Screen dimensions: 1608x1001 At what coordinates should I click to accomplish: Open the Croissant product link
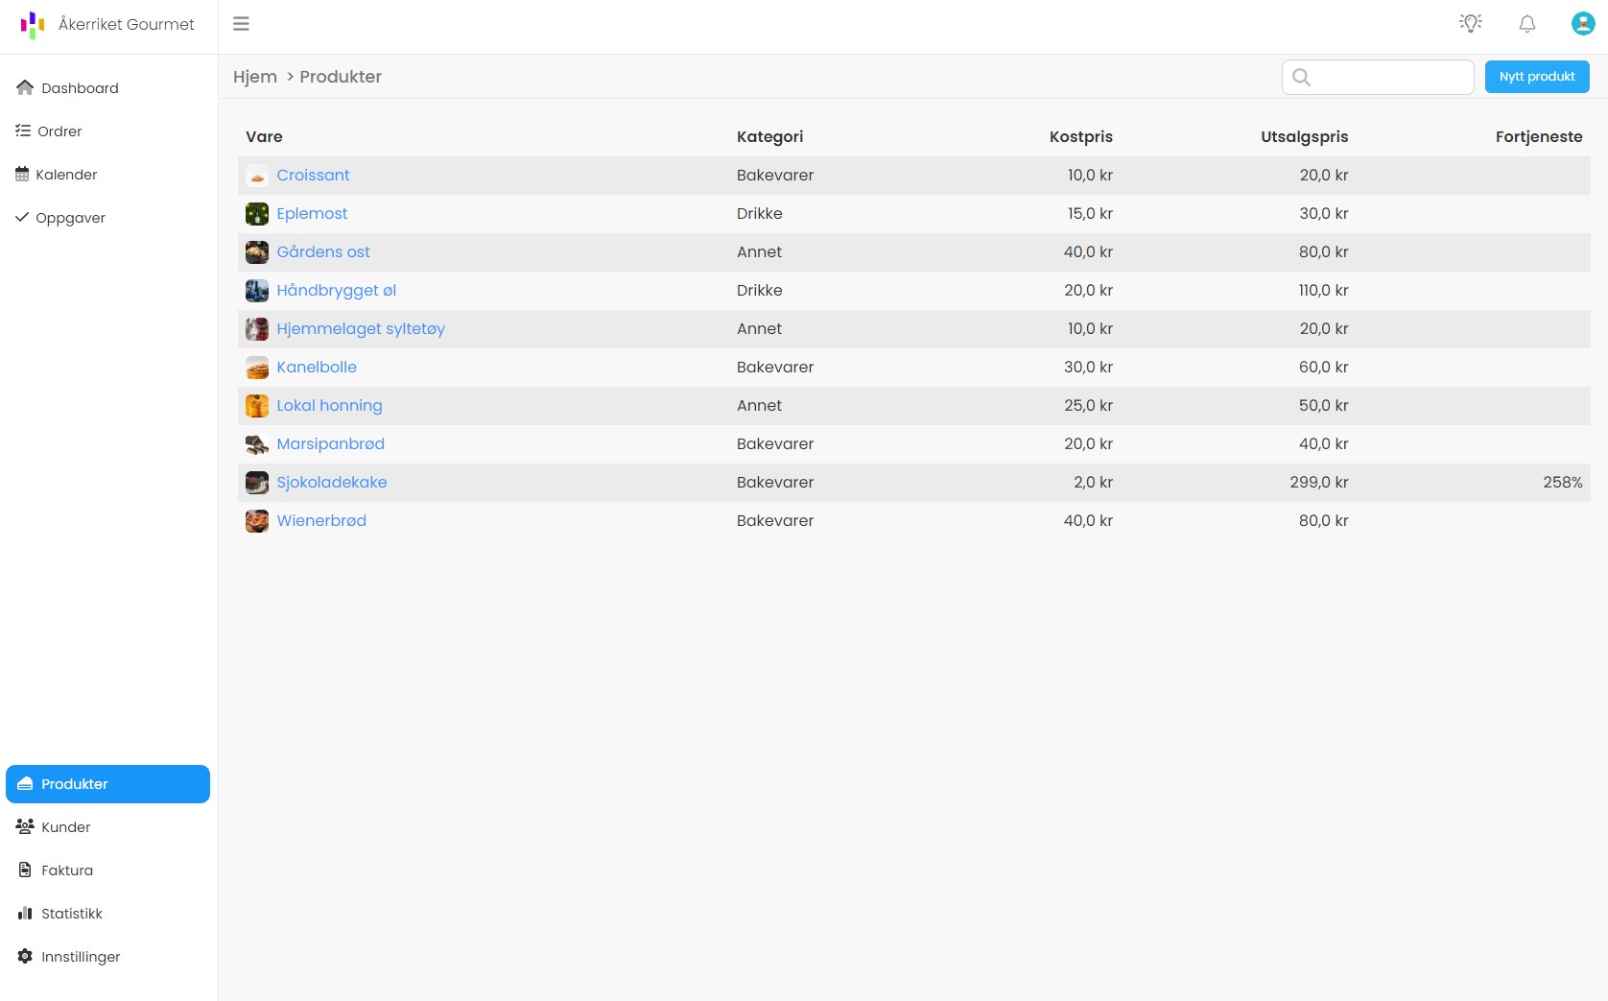tap(313, 176)
